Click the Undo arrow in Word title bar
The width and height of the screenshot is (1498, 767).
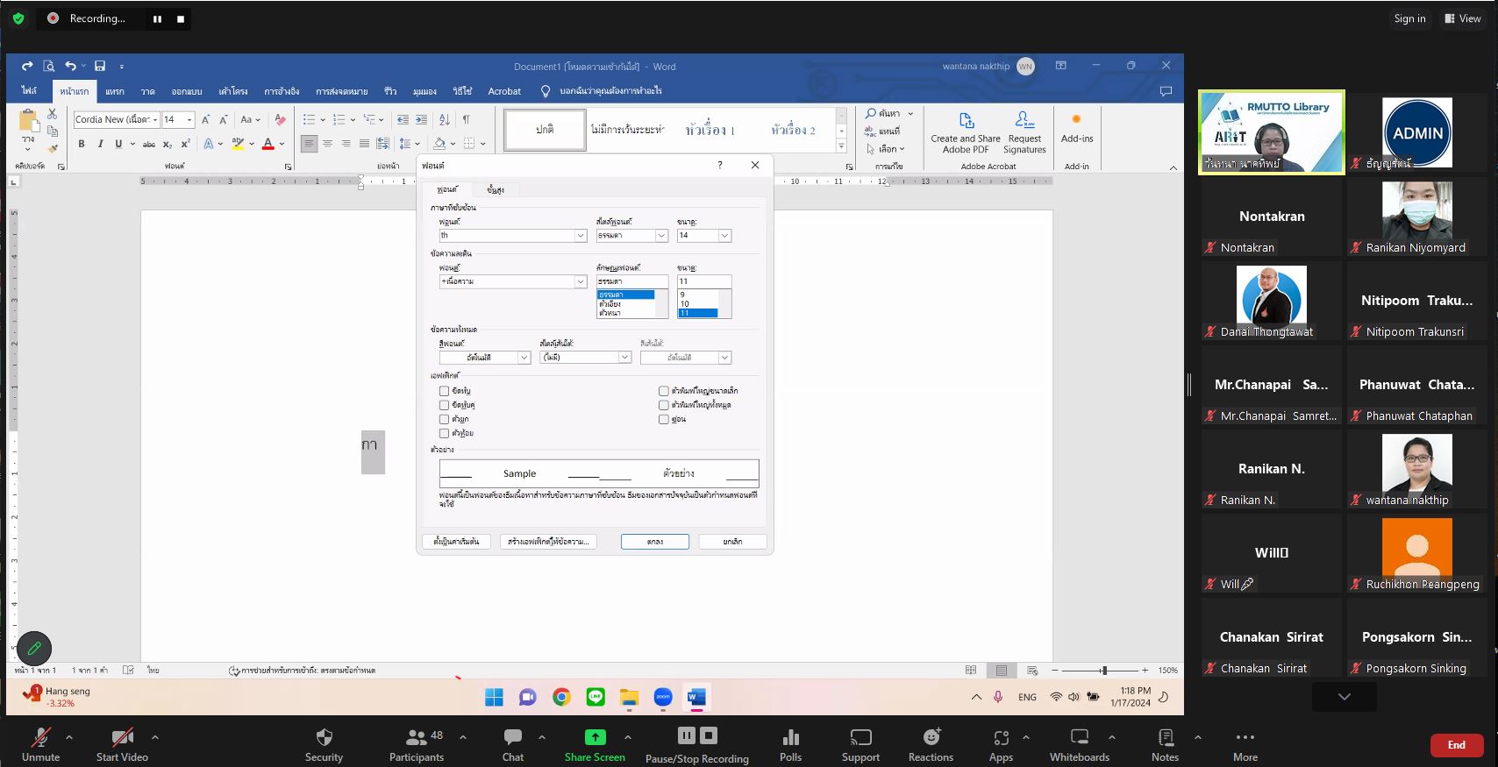click(x=70, y=66)
